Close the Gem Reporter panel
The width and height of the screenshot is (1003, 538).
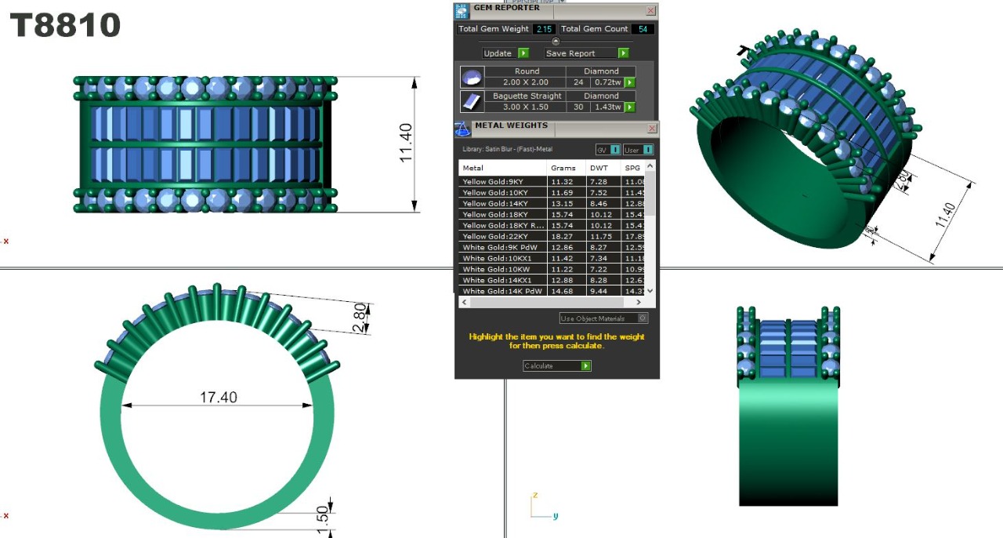pyautogui.click(x=650, y=11)
